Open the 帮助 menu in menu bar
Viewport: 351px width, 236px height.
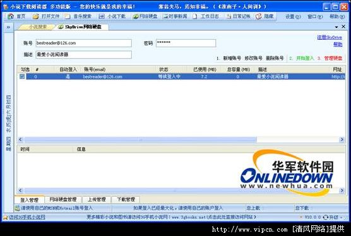(x=337, y=16)
